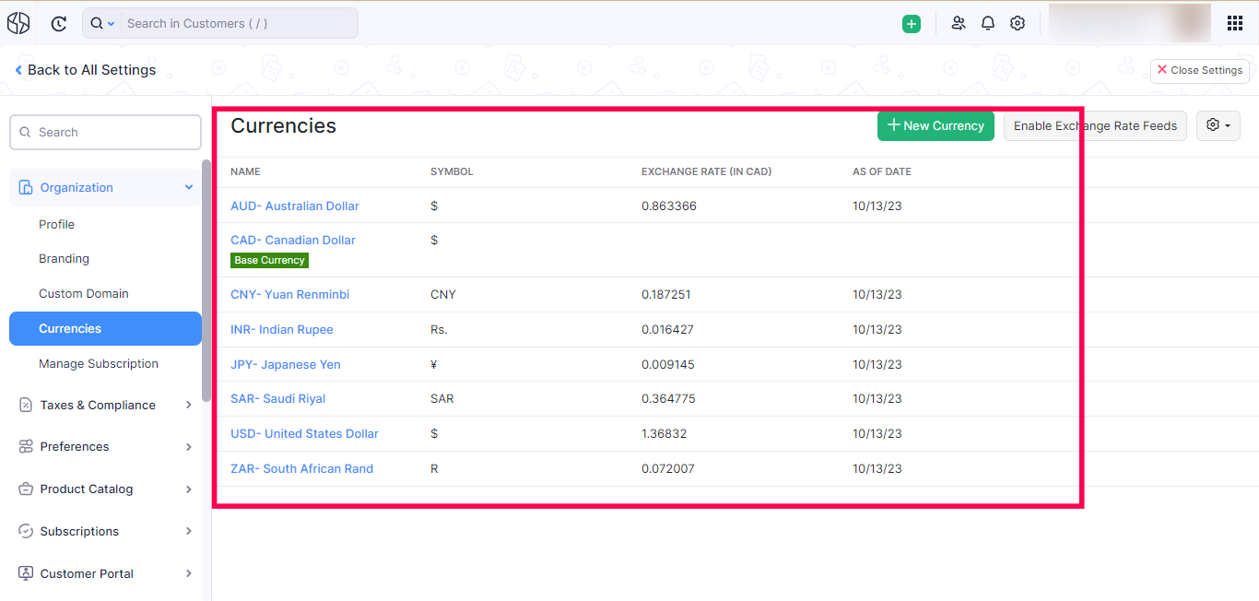Open search scope dropdown arrow
The width and height of the screenshot is (1259, 601).
[112, 24]
